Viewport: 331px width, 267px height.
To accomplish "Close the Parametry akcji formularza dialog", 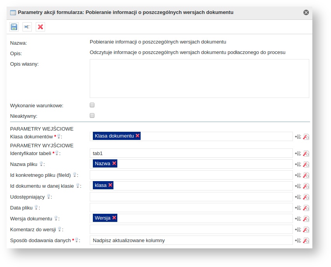I will pyautogui.click(x=306, y=12).
